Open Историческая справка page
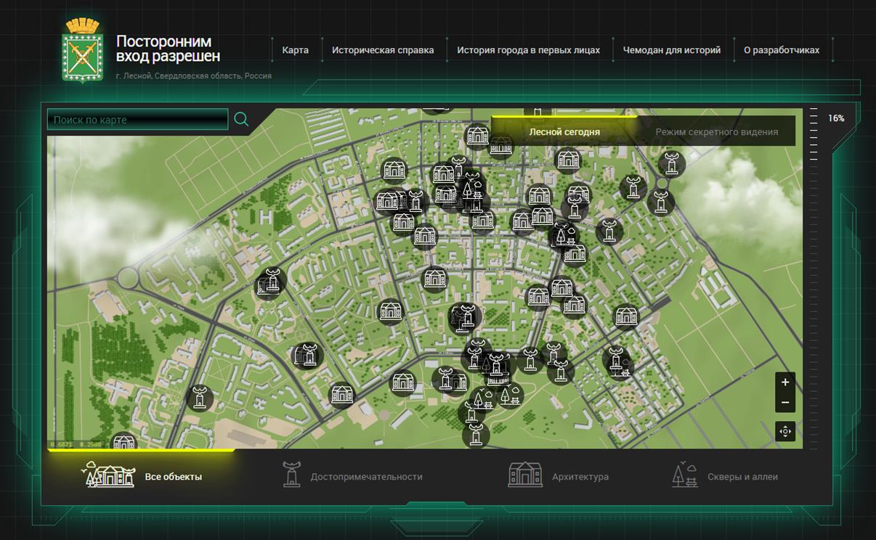Image resolution: width=876 pixels, height=540 pixels. point(383,50)
